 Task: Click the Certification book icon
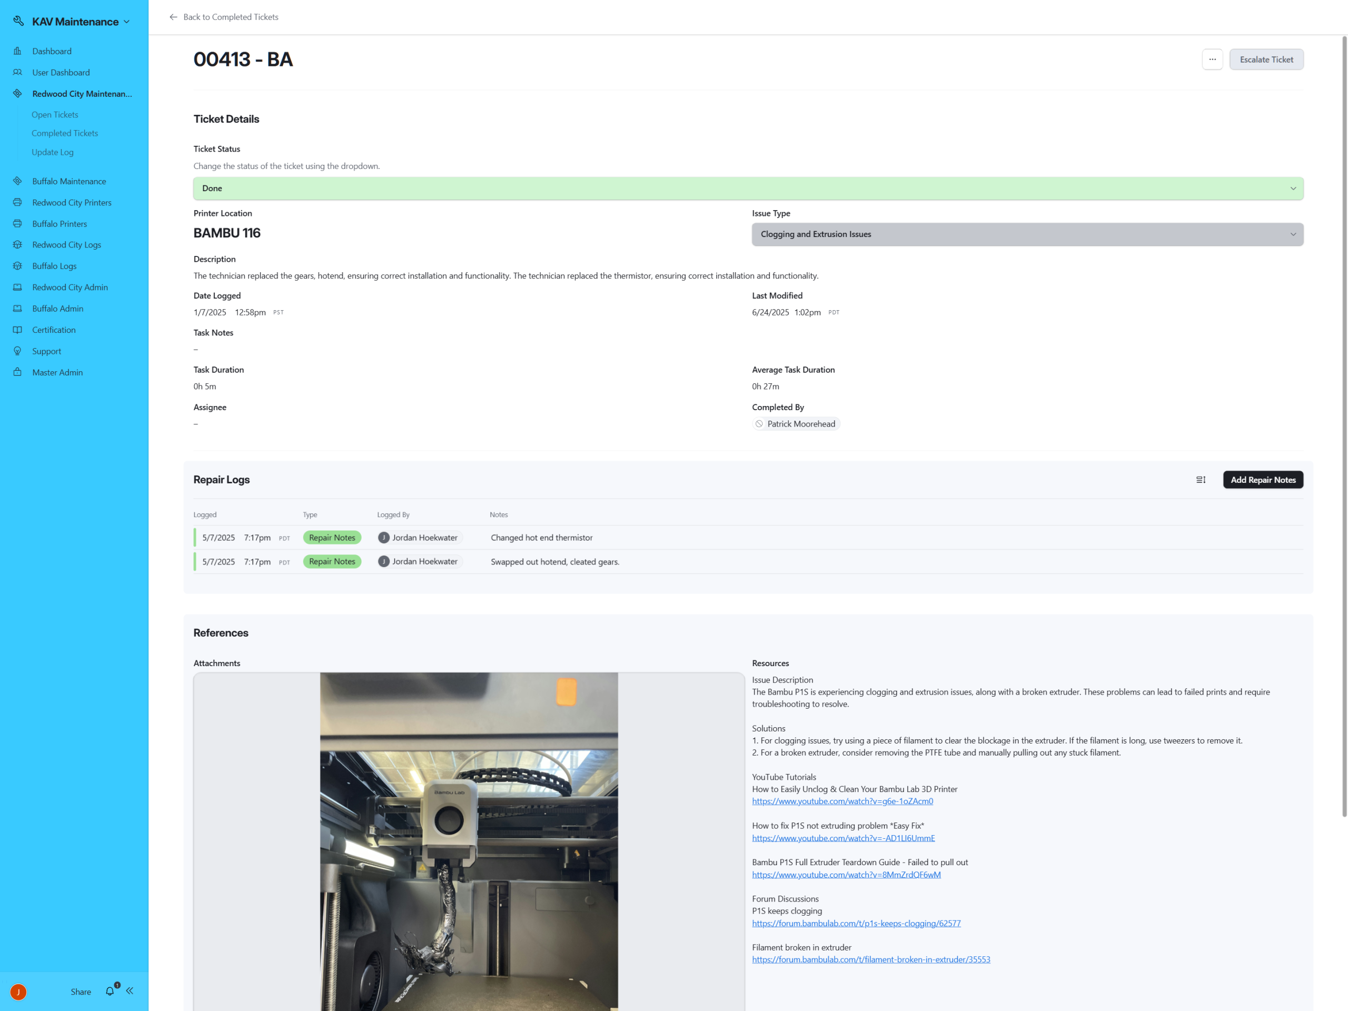click(x=18, y=330)
